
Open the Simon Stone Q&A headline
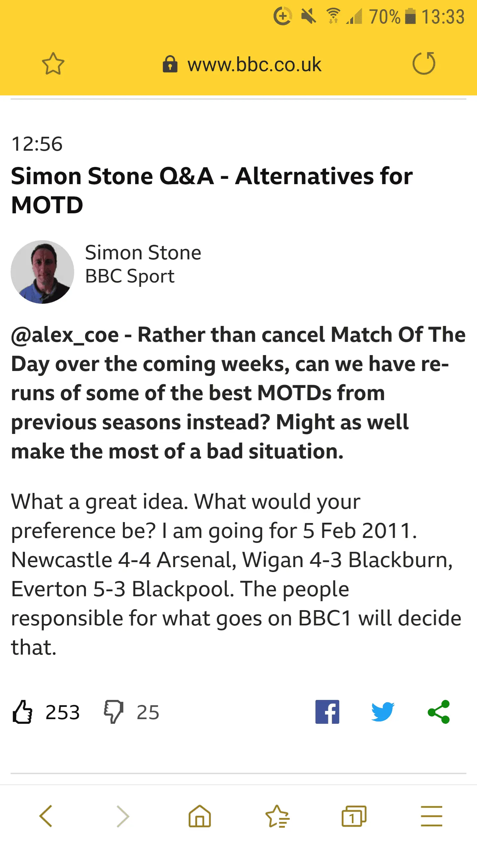coord(212,190)
